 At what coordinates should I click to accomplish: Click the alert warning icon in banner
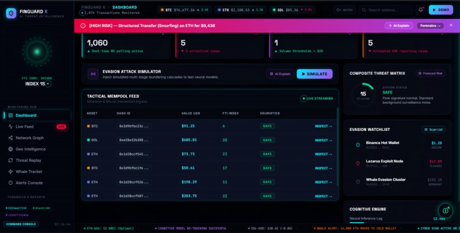pyautogui.click(x=83, y=26)
